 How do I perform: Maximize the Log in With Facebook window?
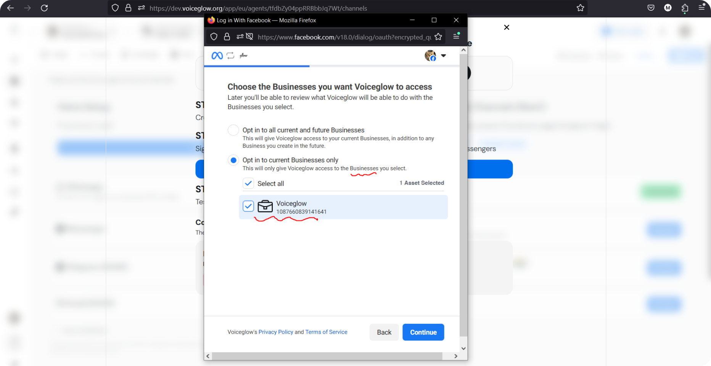434,20
